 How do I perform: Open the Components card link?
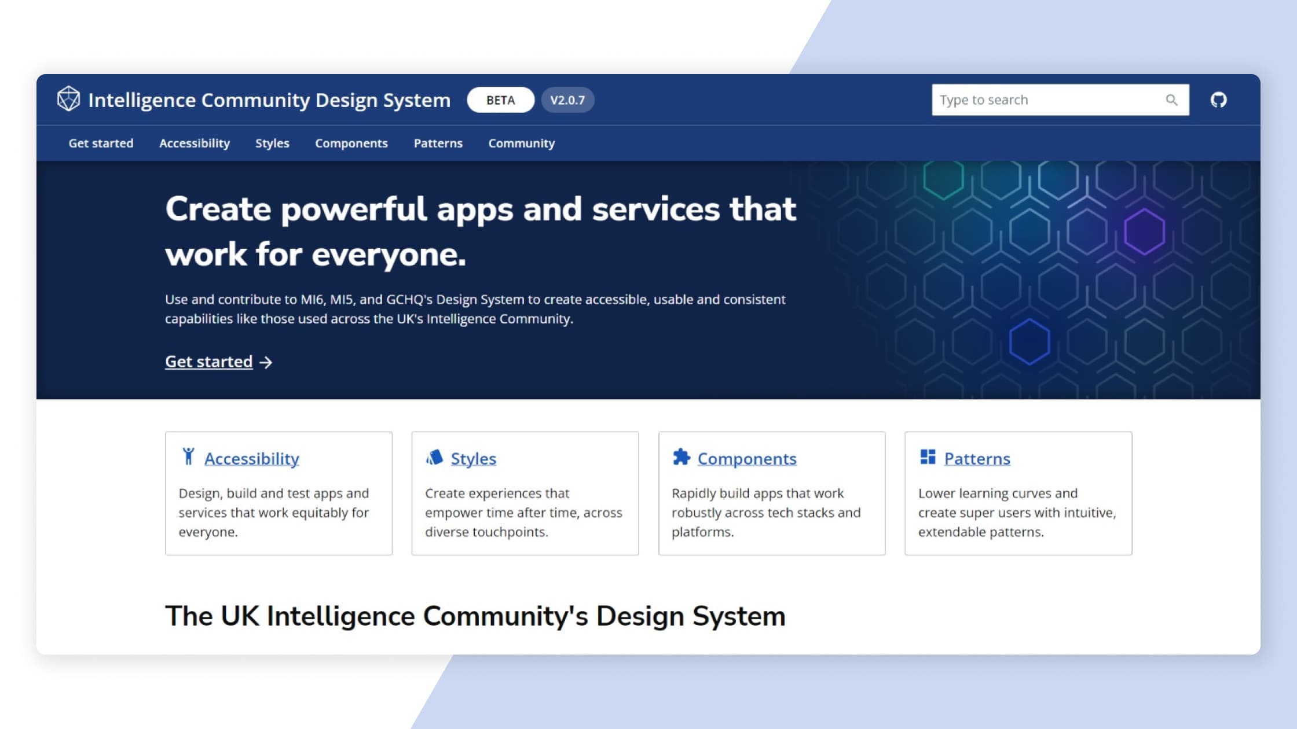coord(747,458)
